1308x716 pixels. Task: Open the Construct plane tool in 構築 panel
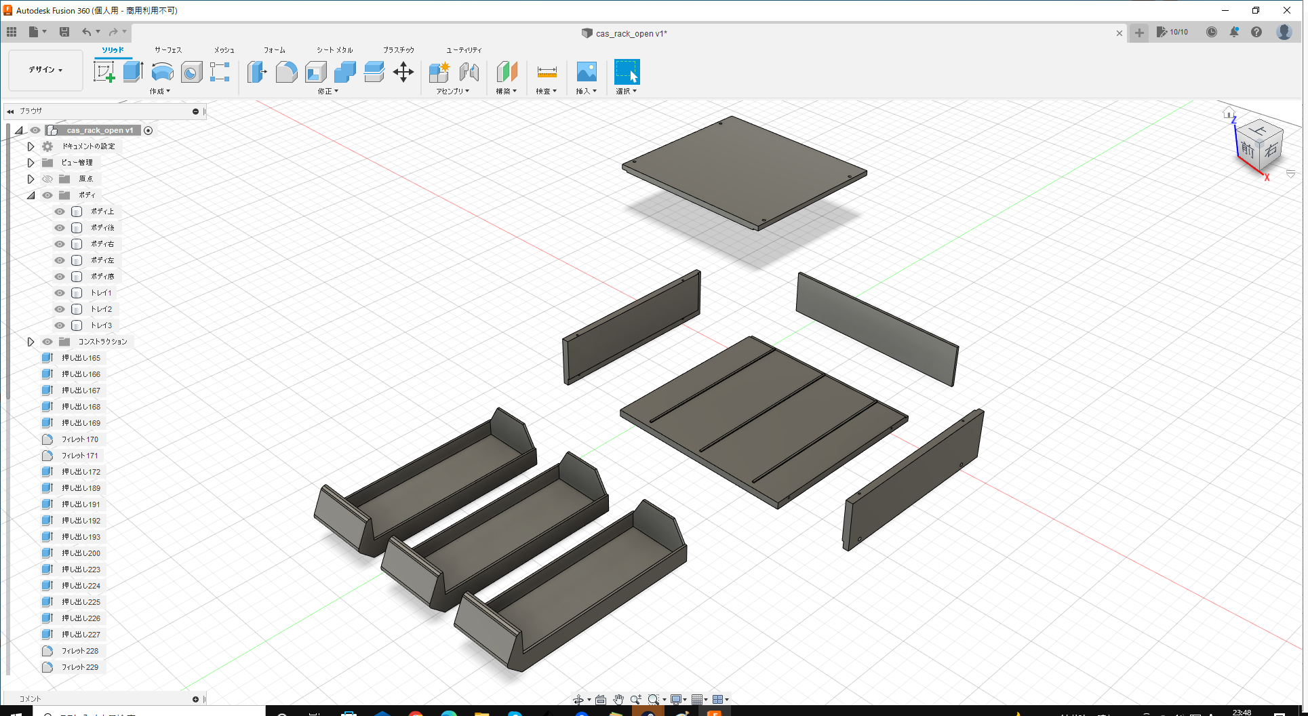point(507,71)
